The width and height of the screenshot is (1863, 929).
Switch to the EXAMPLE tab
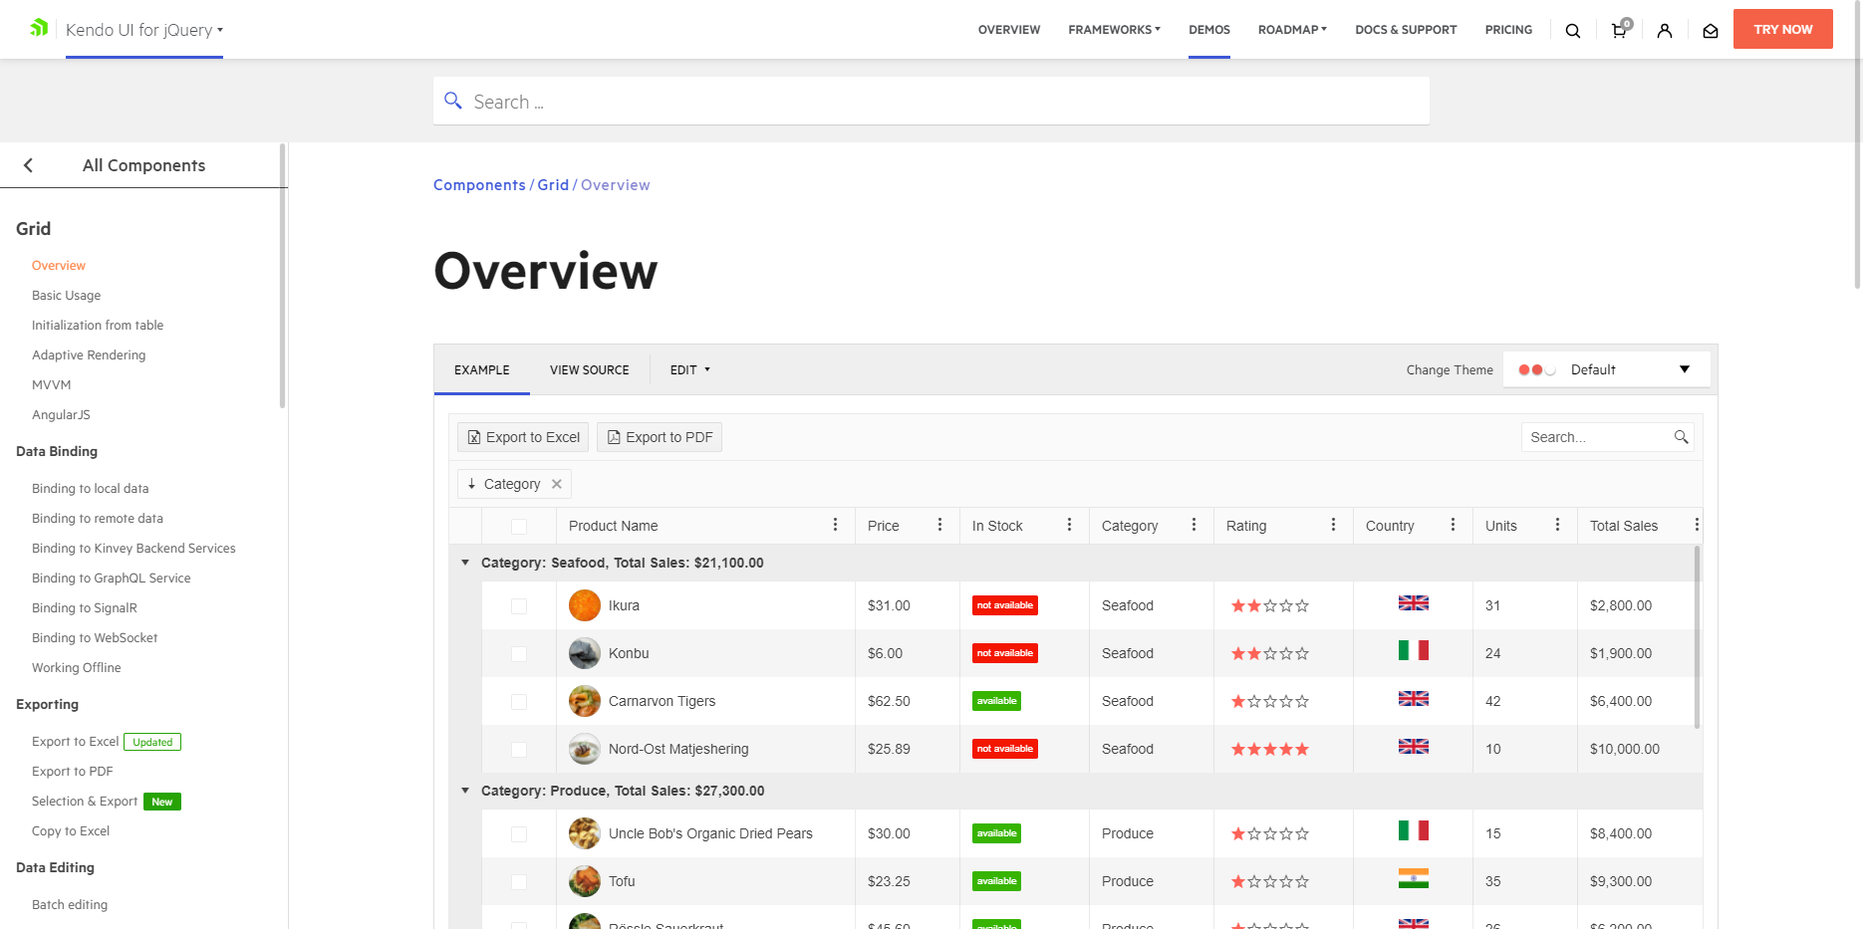(x=482, y=369)
